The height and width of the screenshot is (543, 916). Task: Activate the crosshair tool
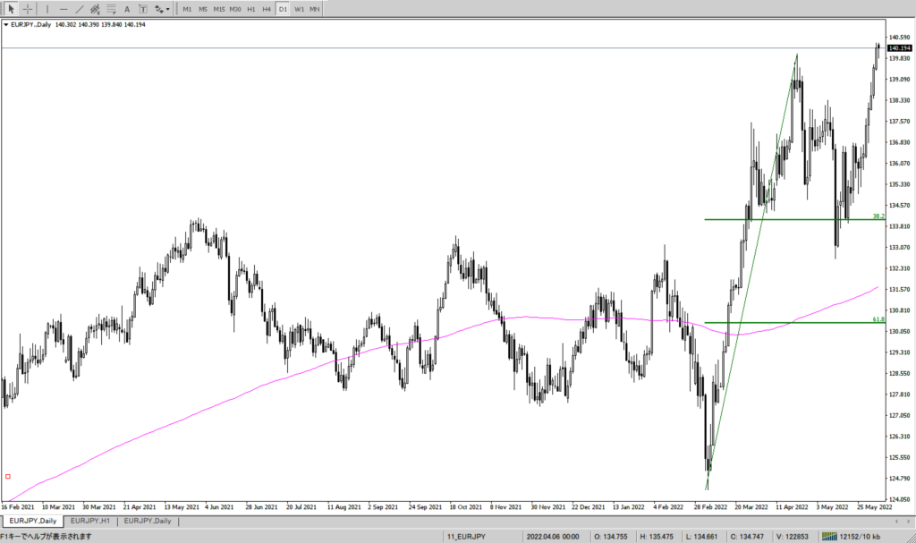(28, 9)
